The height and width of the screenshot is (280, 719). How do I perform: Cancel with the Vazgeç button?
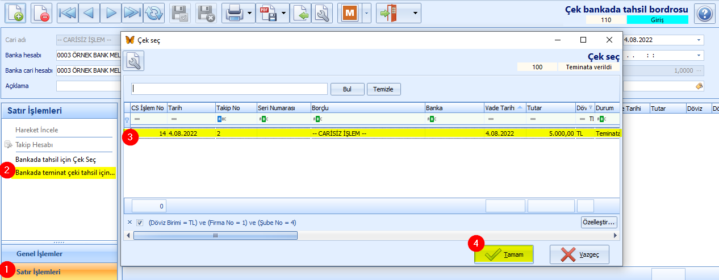tap(579, 254)
